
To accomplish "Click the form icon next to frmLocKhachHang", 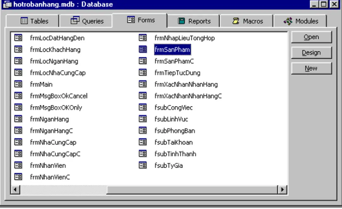I will point(18,50).
